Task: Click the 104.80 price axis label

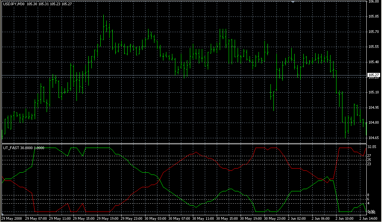Action: coord(373,123)
